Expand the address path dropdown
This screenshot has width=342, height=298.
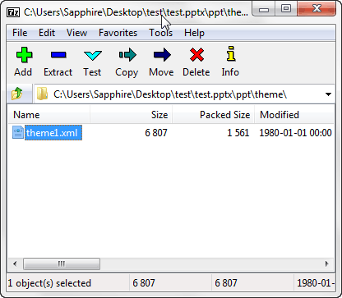point(328,94)
